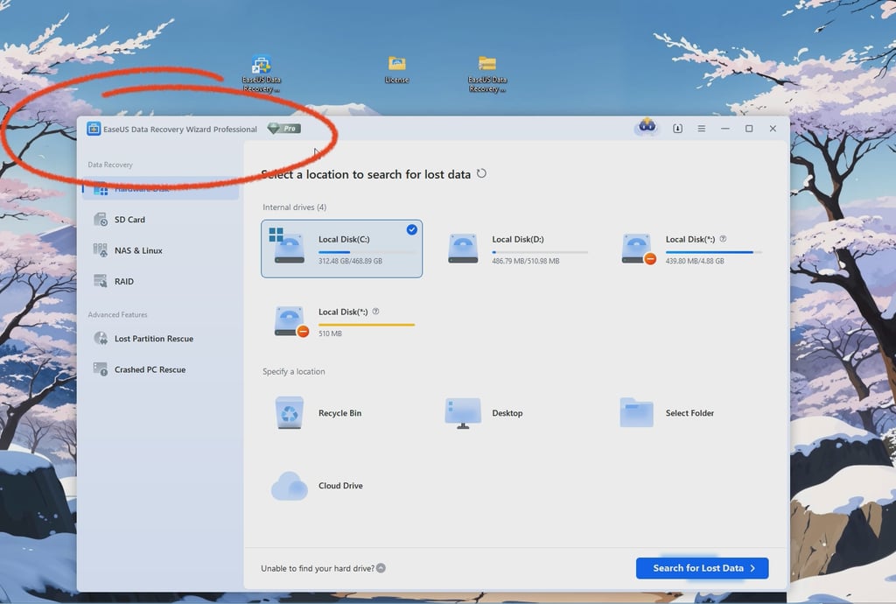Minimize the EaseUS window
The height and width of the screenshot is (604, 896).
click(725, 129)
